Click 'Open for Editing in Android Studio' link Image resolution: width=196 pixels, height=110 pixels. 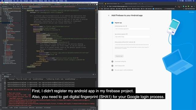coord(87,9)
